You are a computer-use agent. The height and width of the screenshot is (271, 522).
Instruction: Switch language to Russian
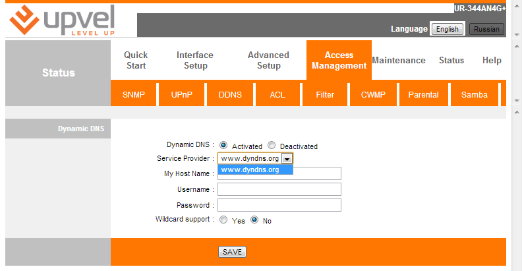coord(486,29)
